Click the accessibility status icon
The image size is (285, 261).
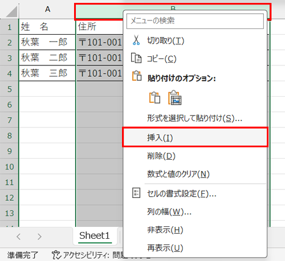click(56, 255)
